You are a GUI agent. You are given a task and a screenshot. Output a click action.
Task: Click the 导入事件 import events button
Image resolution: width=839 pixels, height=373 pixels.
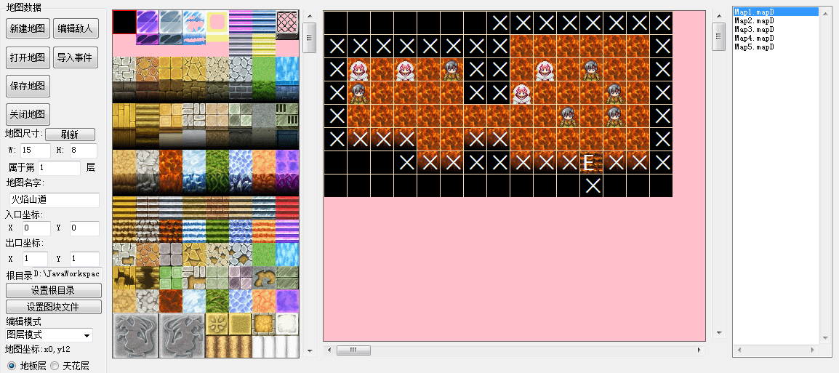tap(75, 57)
